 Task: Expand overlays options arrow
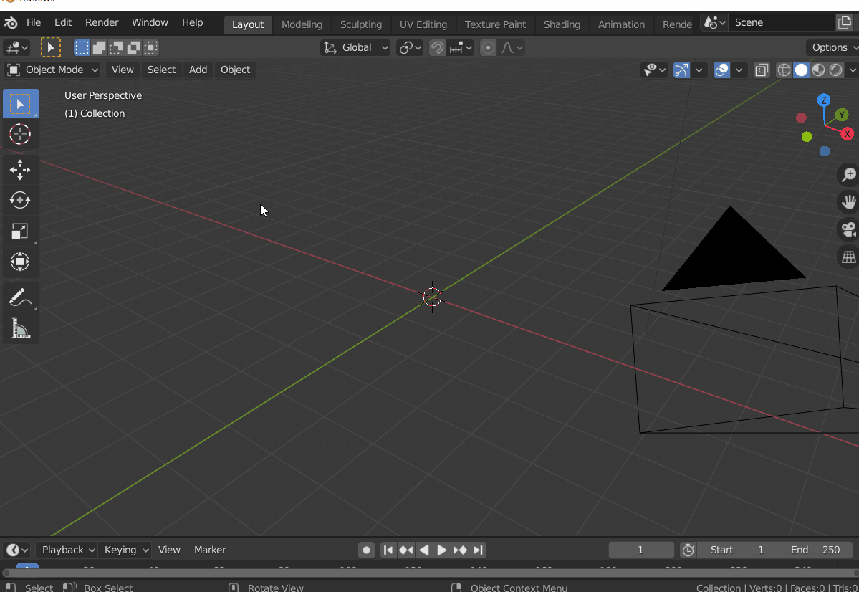[739, 70]
